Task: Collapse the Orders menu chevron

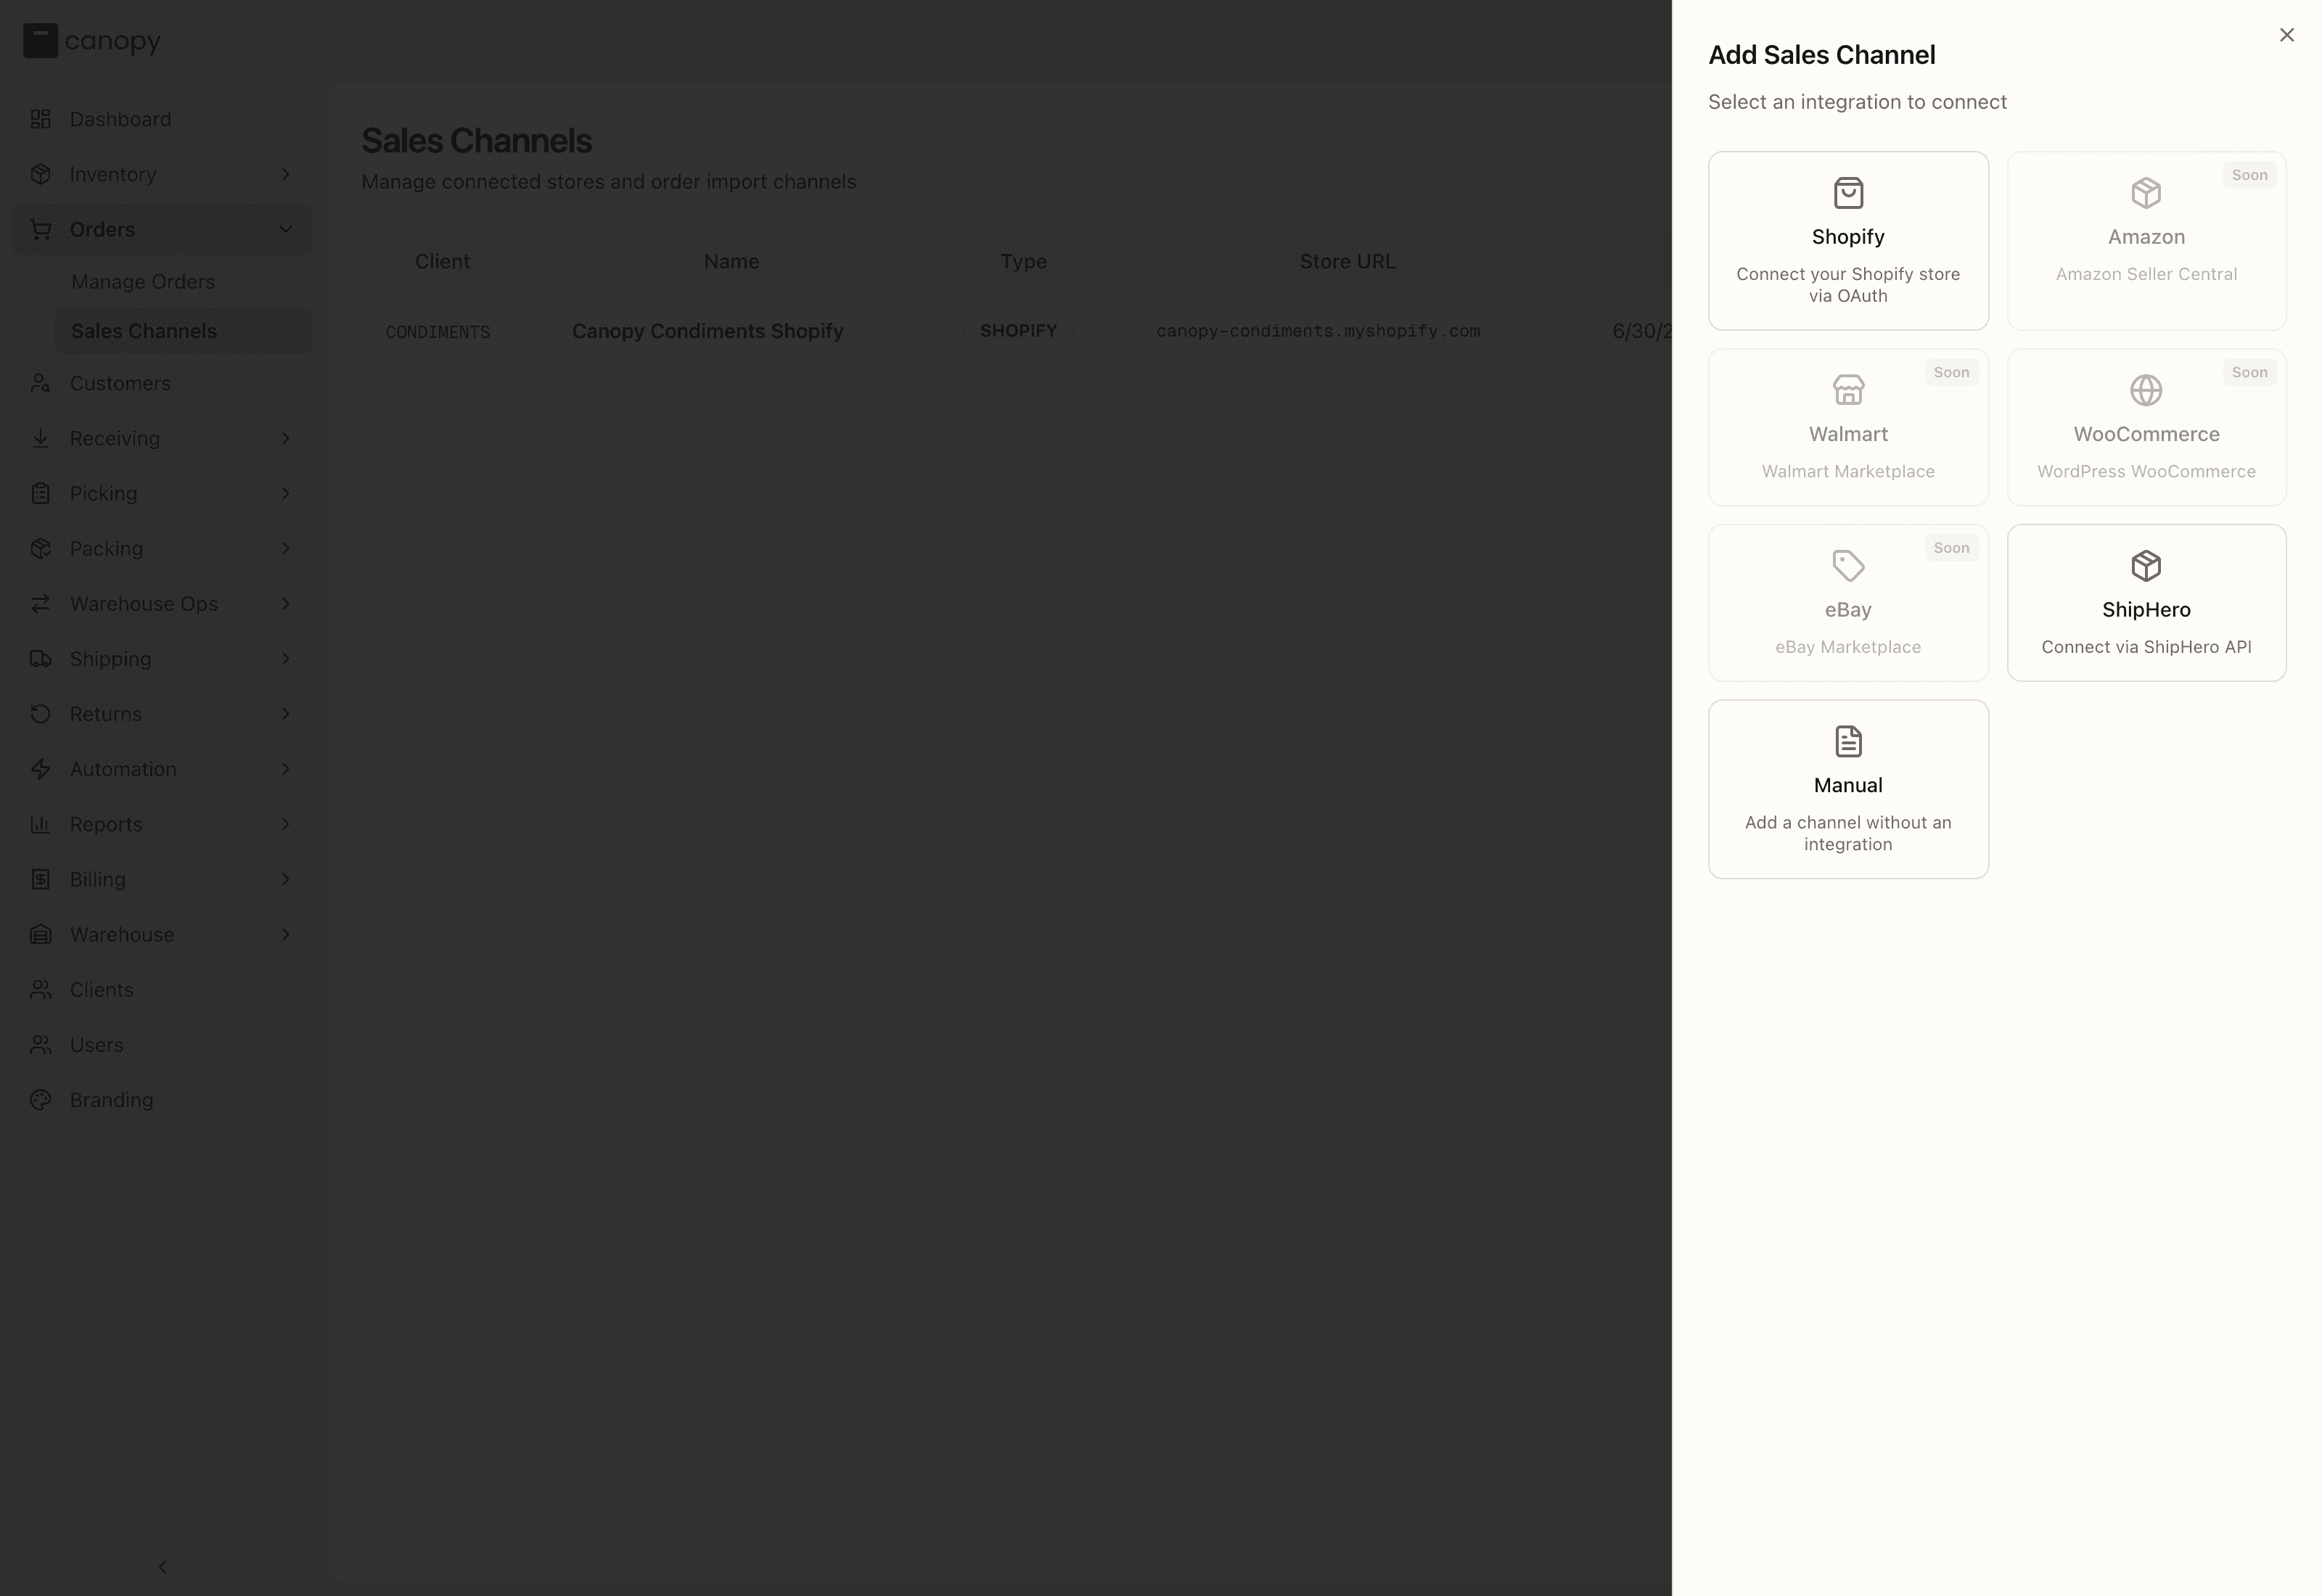Action: pyautogui.click(x=285, y=229)
